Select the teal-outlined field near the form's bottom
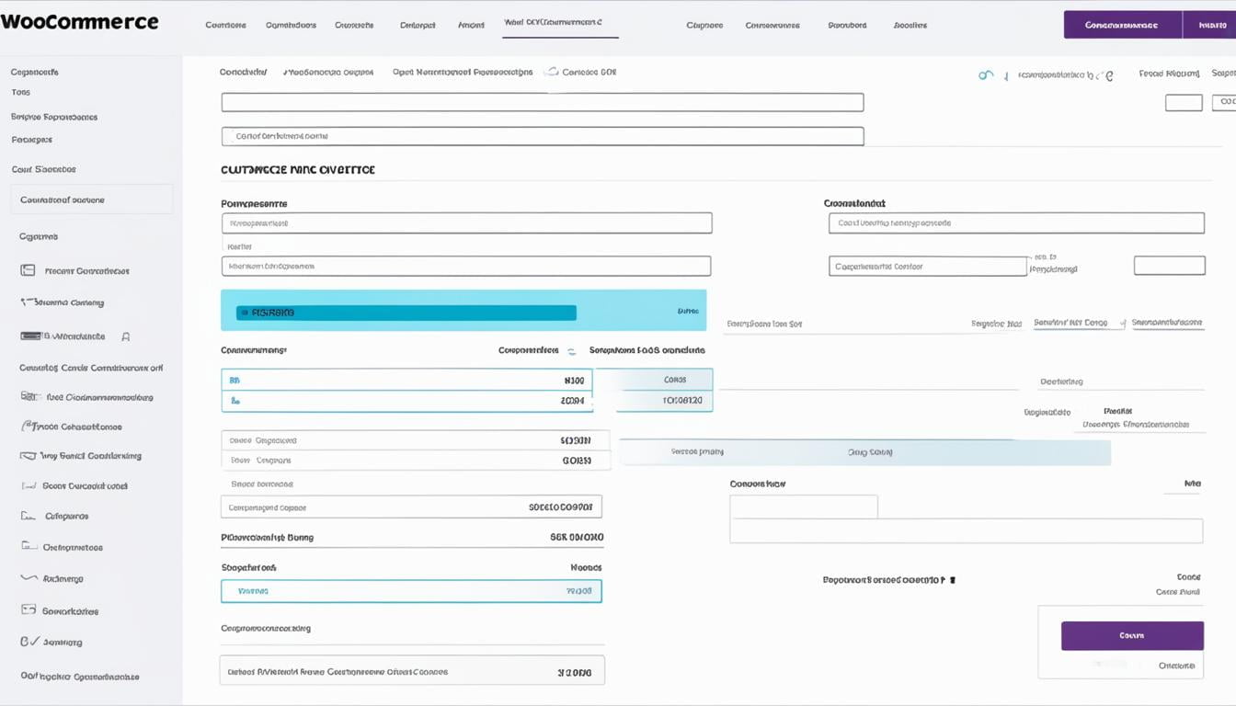 411,591
